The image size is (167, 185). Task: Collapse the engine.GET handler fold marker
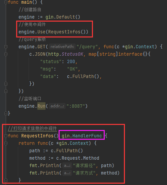click(6, 47)
